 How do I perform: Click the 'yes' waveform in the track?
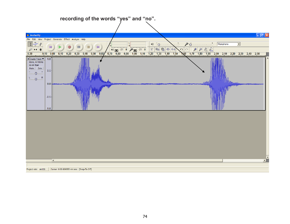[91, 84]
